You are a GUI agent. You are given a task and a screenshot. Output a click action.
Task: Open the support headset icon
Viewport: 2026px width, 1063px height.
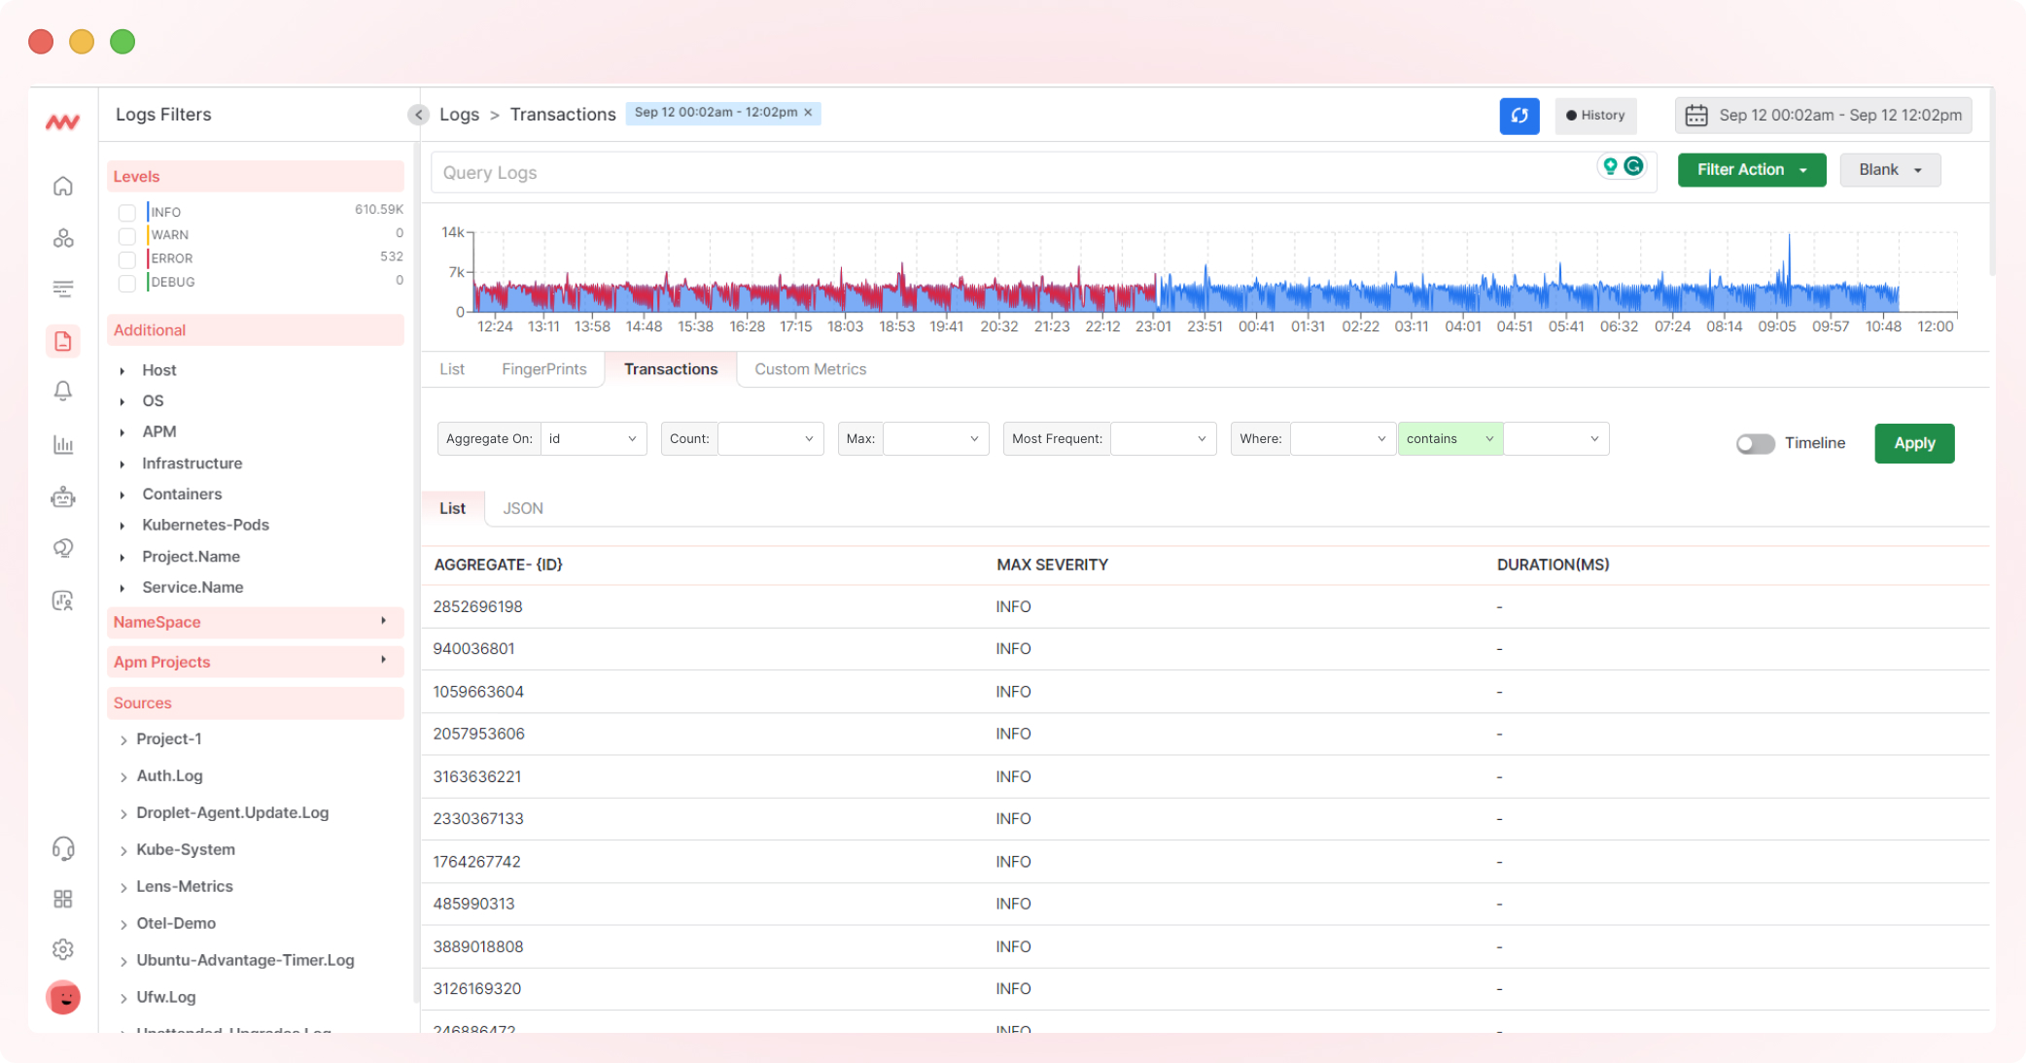click(x=62, y=848)
